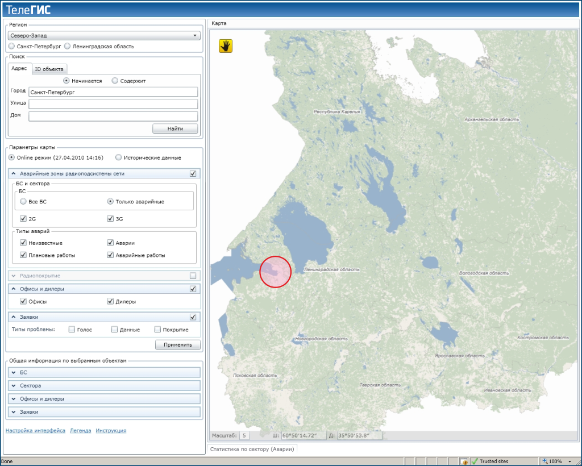
Task: Click into the Улица input field
Action: (x=113, y=104)
